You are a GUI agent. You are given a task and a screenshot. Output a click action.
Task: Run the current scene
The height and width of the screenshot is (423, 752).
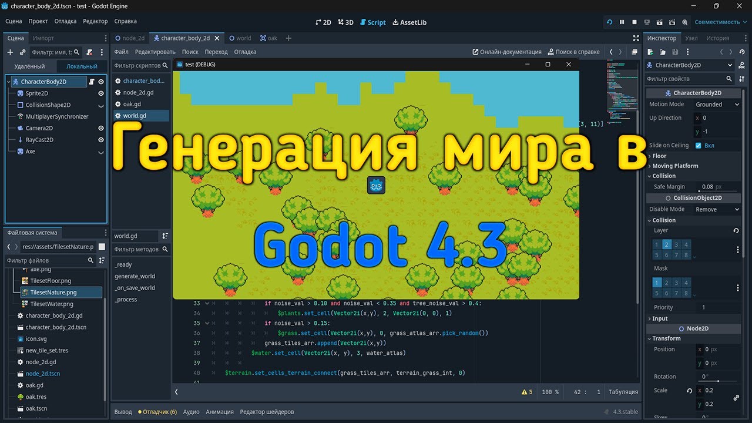pos(660,22)
